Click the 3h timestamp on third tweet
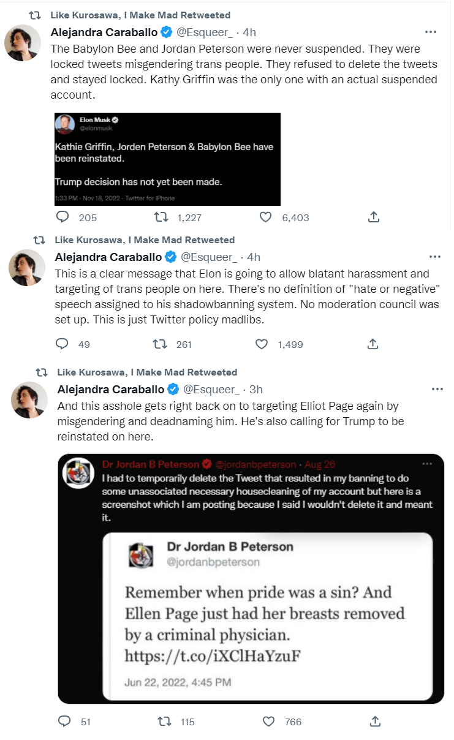Viewport: 454px width, 740px height. 256,390
